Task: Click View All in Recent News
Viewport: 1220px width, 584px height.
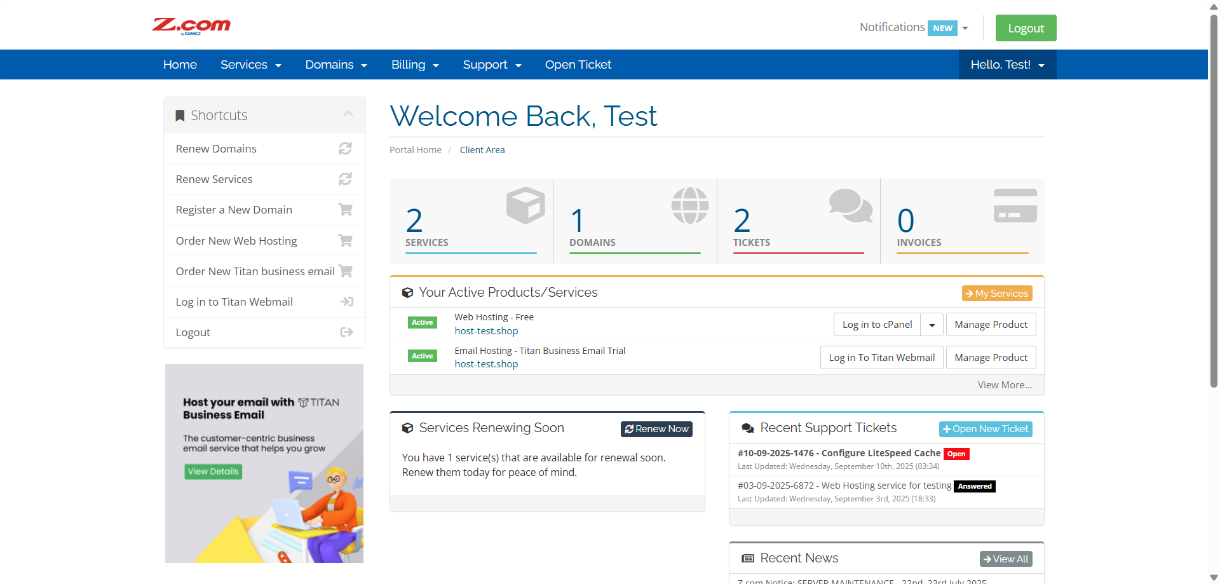Action: (x=1006, y=559)
